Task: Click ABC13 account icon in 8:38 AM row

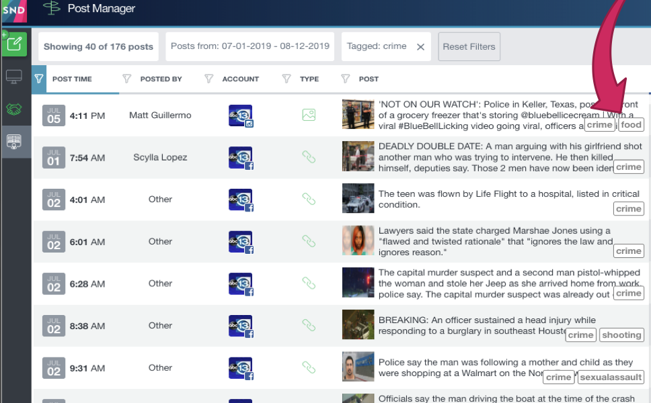Action: pyautogui.click(x=241, y=326)
